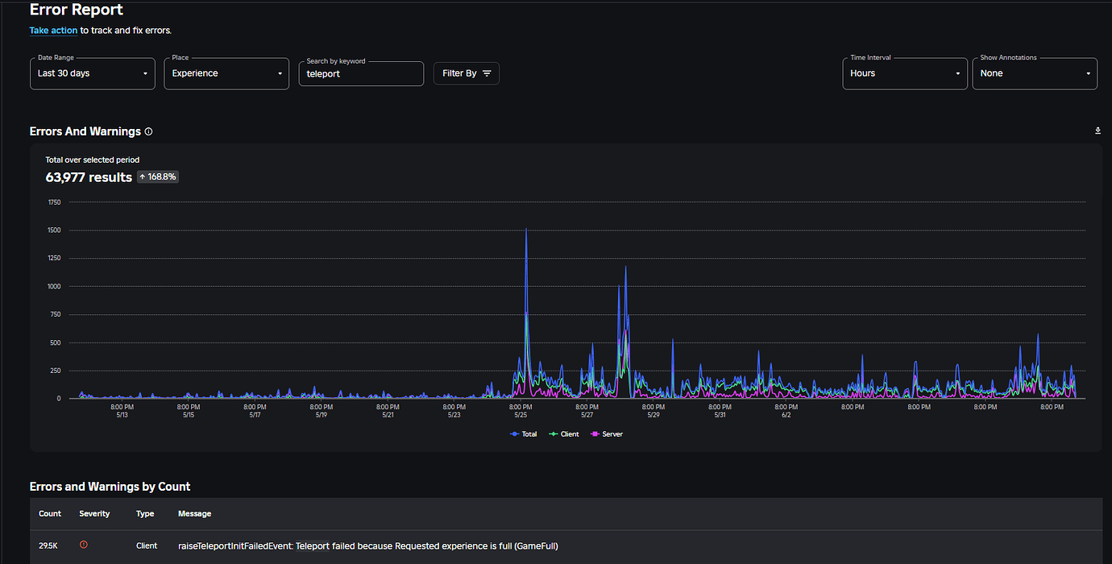Click the red severity icon in 29.5K row
The height and width of the screenshot is (564, 1112).
(x=84, y=545)
